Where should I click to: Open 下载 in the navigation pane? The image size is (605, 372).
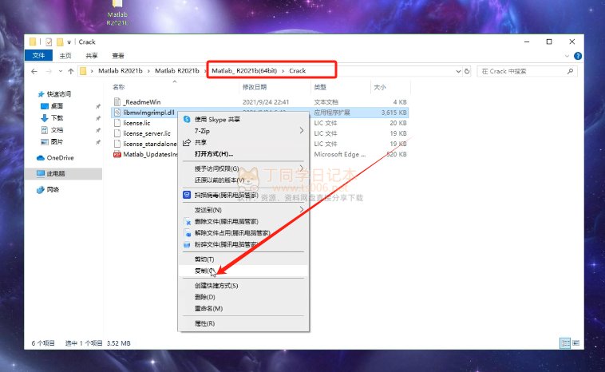[x=52, y=118]
